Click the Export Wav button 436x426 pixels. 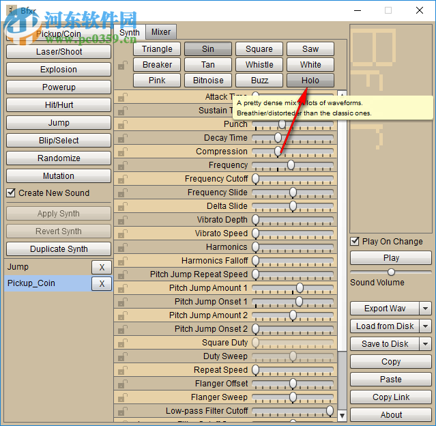(385, 309)
